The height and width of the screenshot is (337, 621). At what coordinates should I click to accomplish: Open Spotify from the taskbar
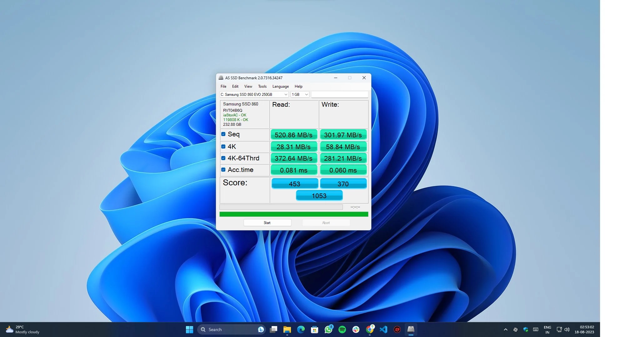[x=342, y=330]
